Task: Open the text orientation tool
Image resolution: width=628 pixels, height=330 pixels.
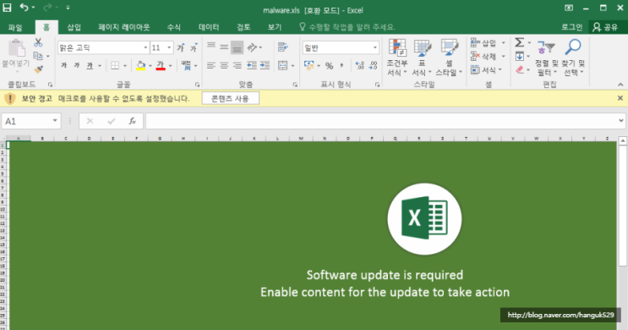Action: (253, 47)
